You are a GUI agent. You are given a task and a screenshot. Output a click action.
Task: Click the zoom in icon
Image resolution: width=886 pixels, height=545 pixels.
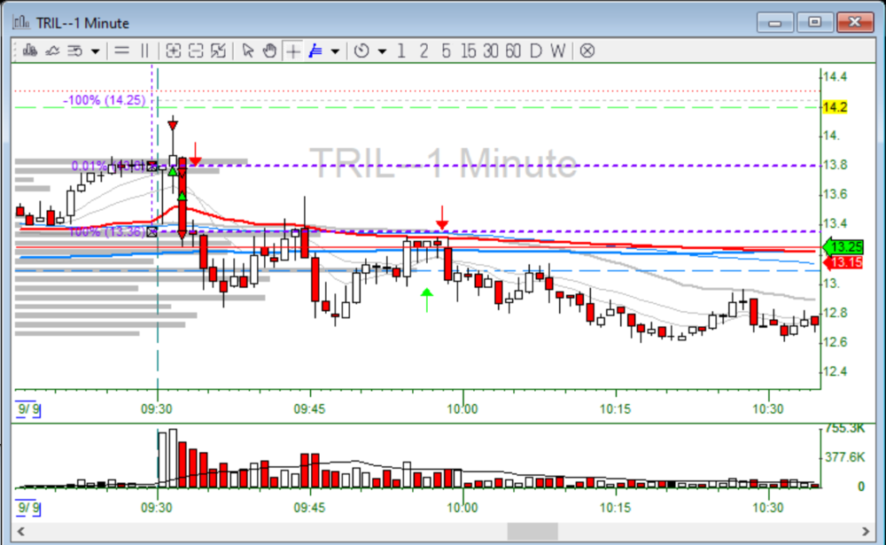tap(174, 51)
